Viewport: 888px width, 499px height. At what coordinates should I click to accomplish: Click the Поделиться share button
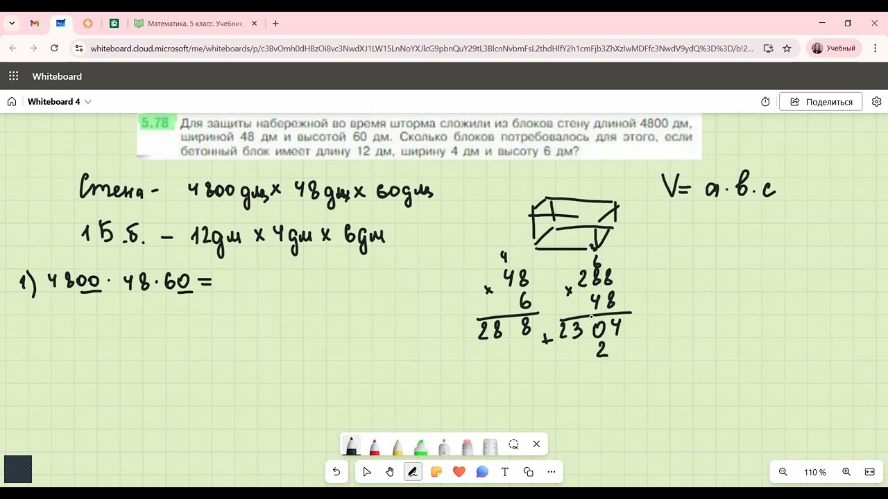pyautogui.click(x=821, y=102)
